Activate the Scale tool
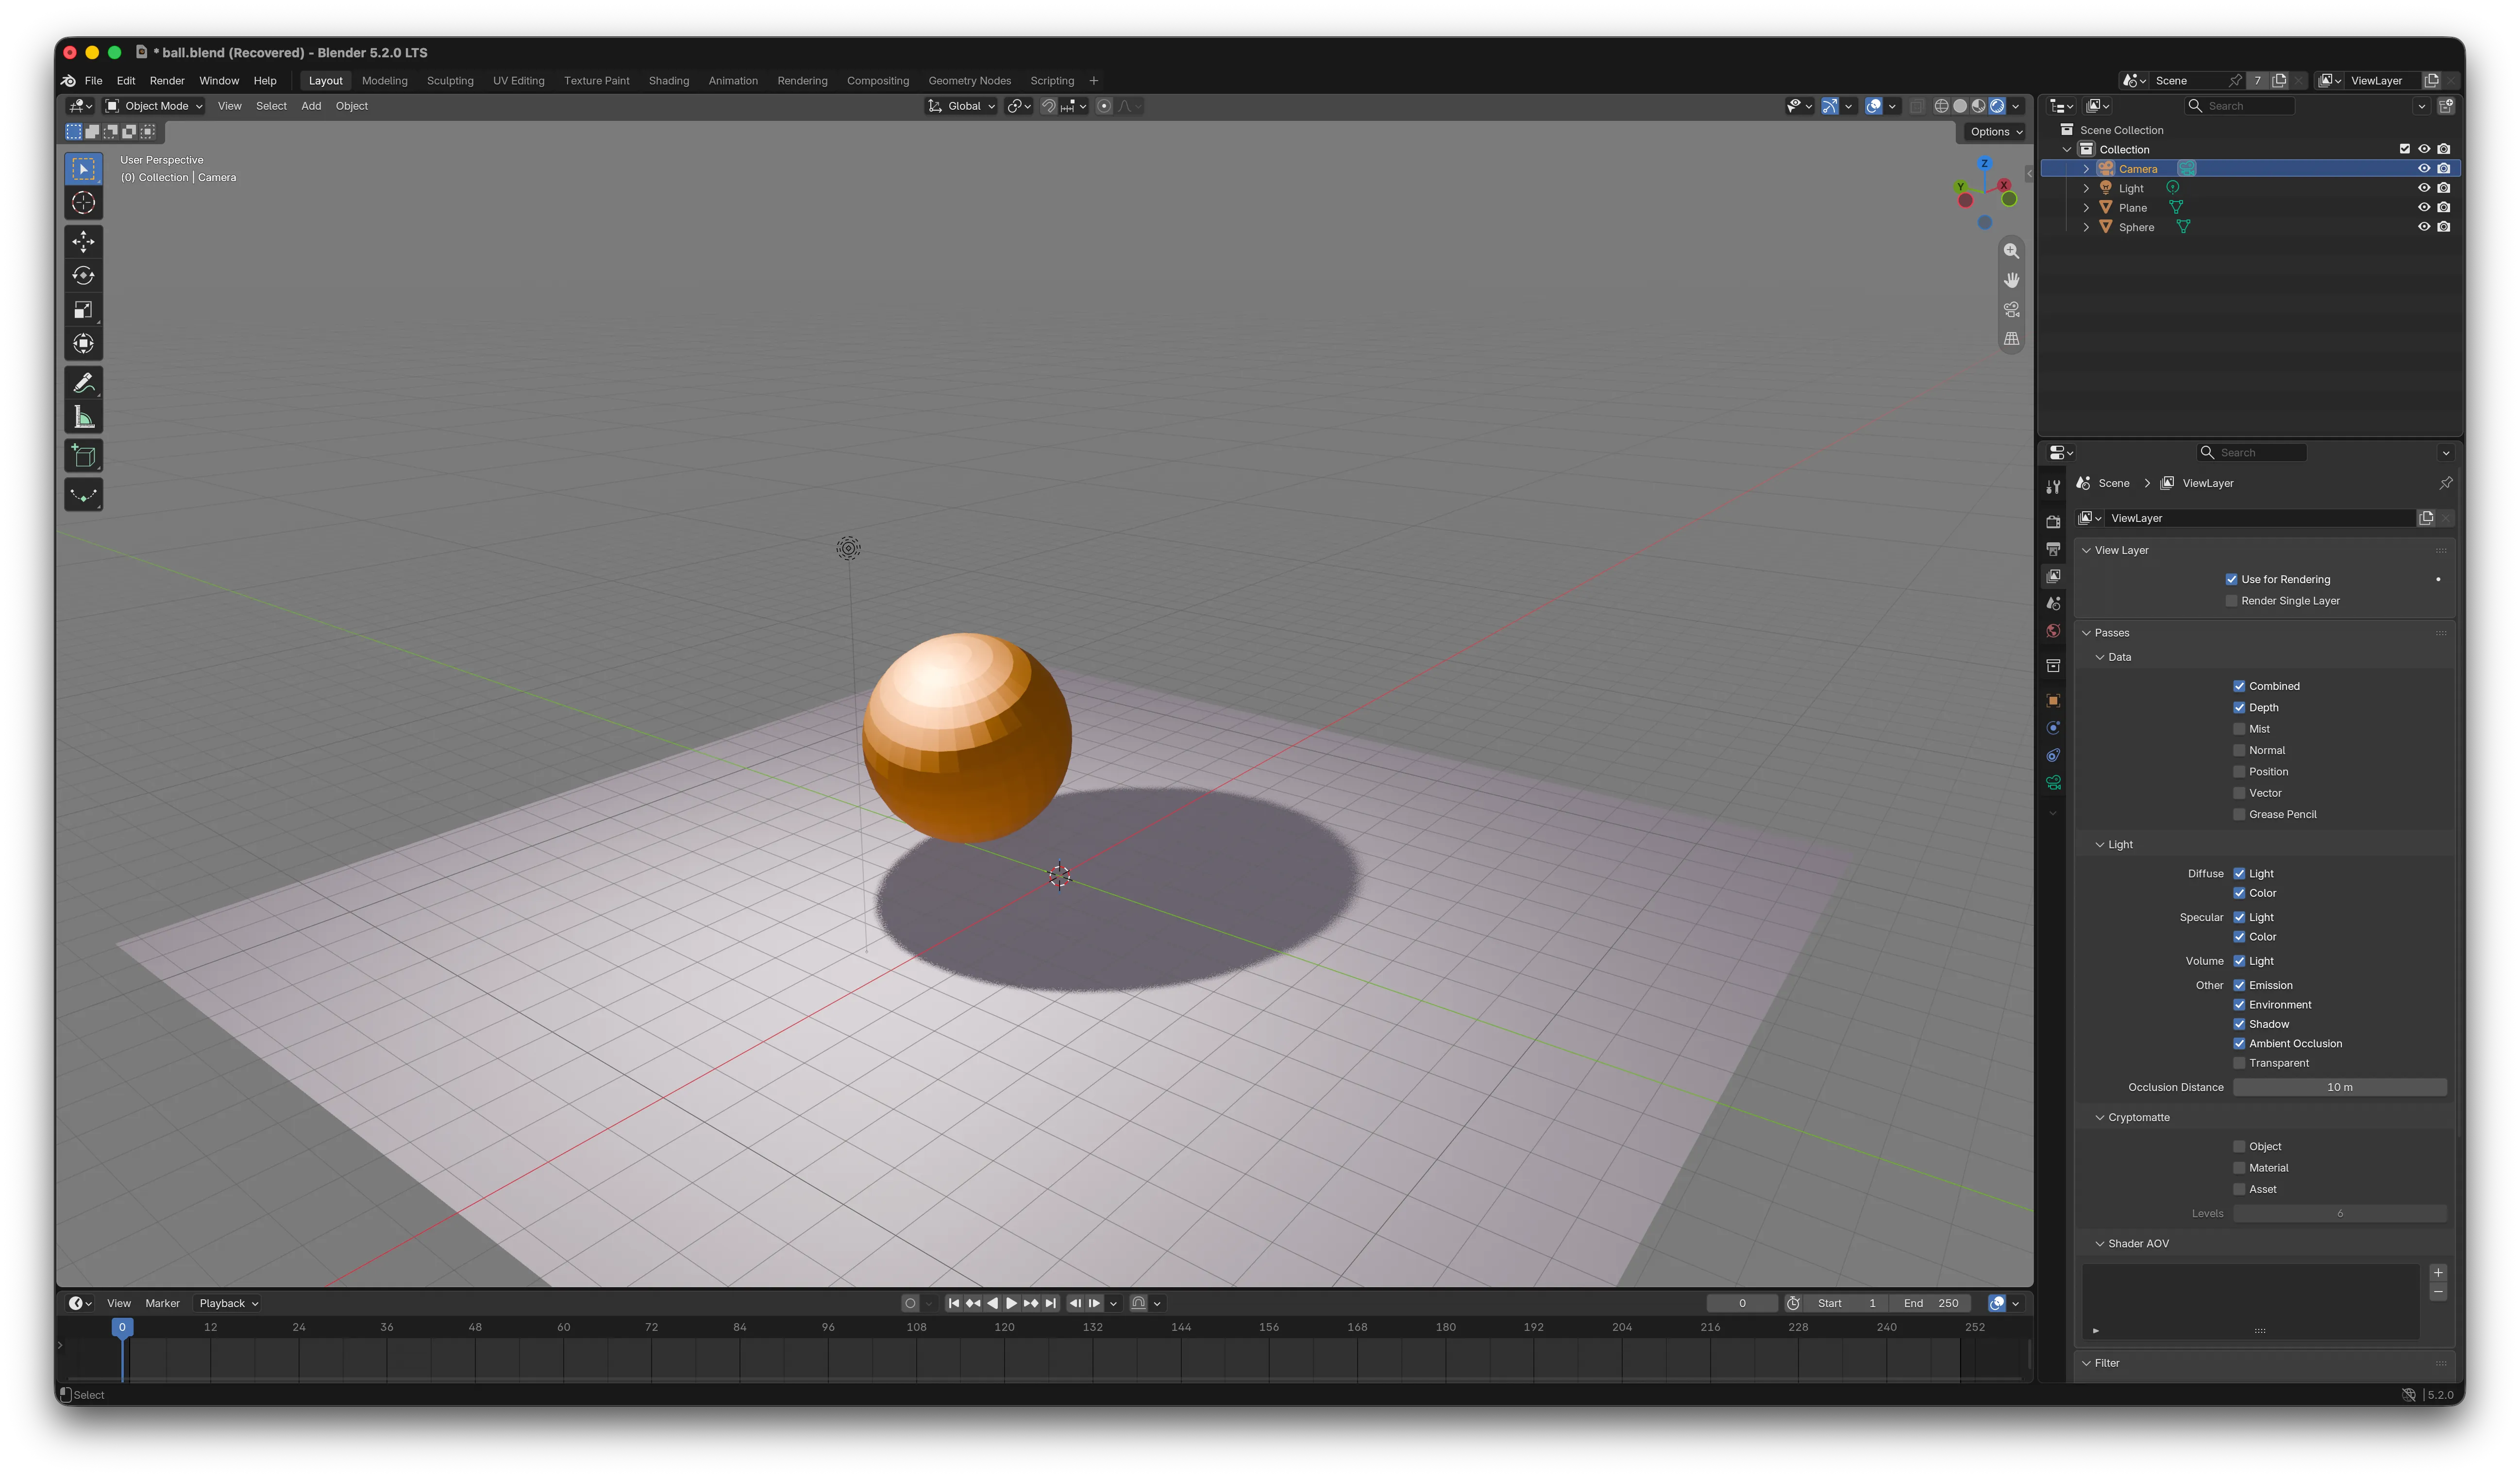 (x=84, y=310)
